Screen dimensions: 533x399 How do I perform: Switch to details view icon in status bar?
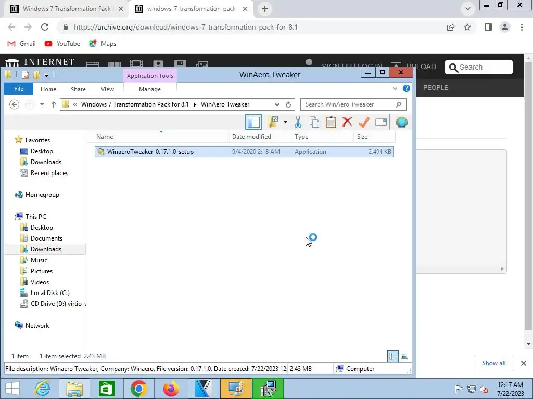click(393, 356)
